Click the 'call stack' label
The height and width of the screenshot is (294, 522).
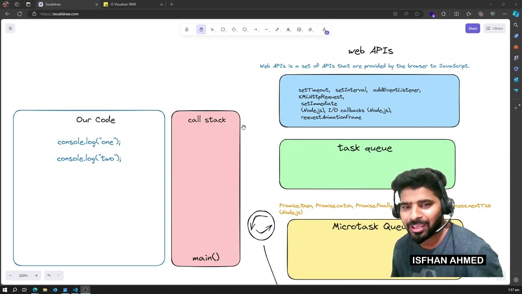pos(207,120)
